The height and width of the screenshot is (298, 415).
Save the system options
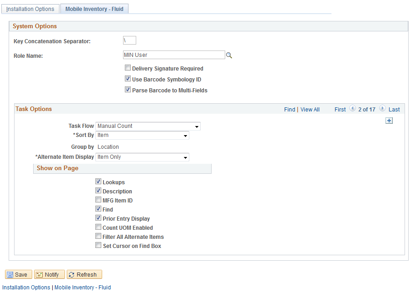(18, 274)
